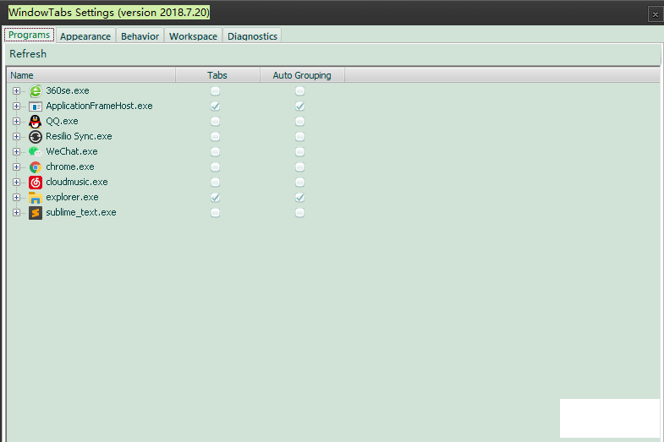Viewport: 664px width, 442px height.
Task: Uncheck Tabs for explorer.exe
Action: point(215,198)
